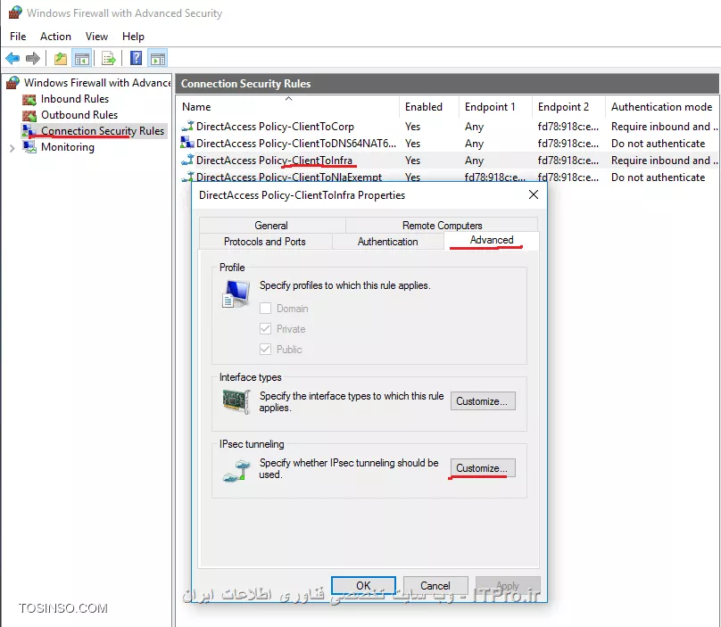Click the Outbound Rules brick wall icon

pos(29,115)
